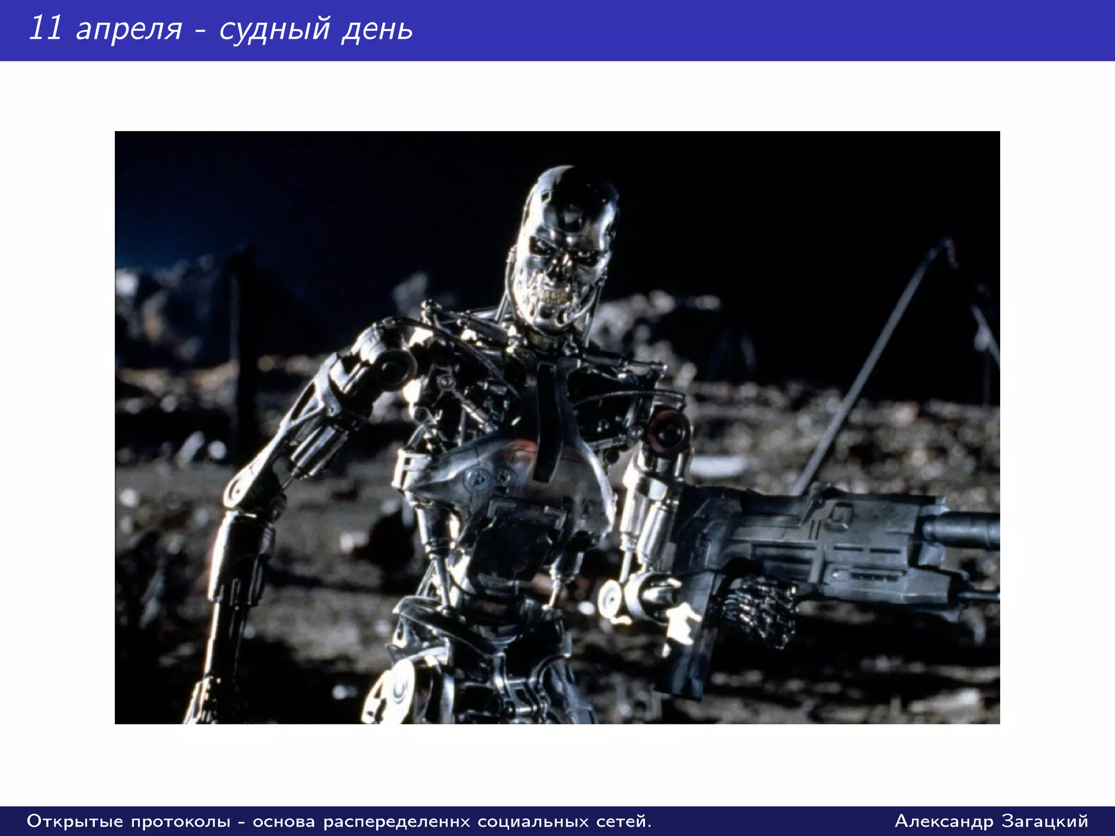The height and width of the screenshot is (836, 1115).
Task: Click the word 'распеределеннх' in the footer
Action: point(396,821)
